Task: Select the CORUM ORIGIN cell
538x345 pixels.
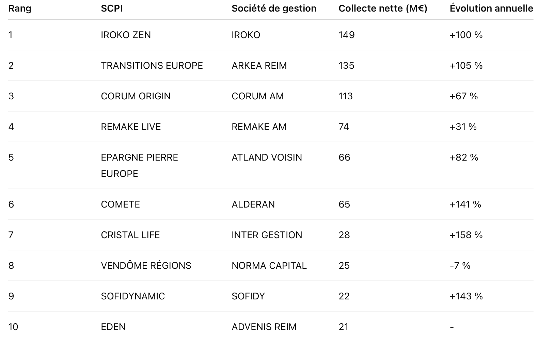Action: (136, 96)
